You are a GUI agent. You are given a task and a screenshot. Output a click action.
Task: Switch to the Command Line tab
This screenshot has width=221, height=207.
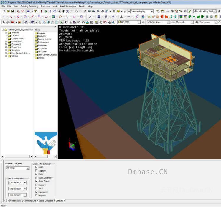pos(29,201)
